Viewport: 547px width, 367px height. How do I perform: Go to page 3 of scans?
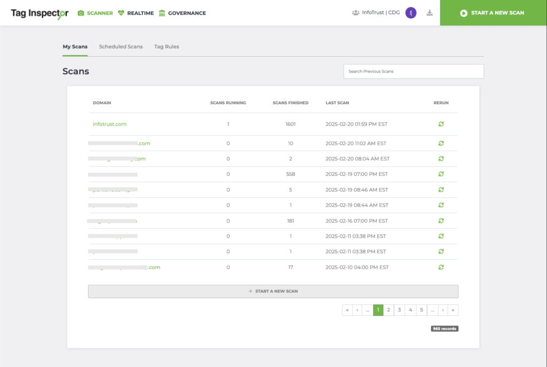[x=400, y=310]
